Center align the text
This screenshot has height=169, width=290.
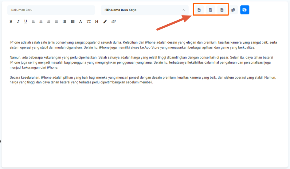click(x=41, y=21)
